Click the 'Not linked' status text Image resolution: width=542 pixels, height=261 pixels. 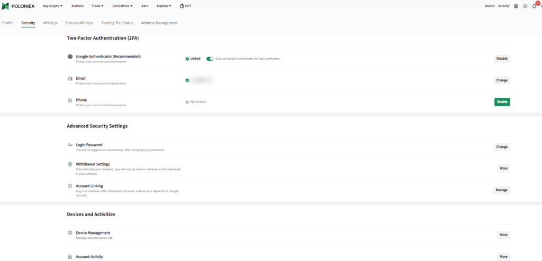pos(198,102)
